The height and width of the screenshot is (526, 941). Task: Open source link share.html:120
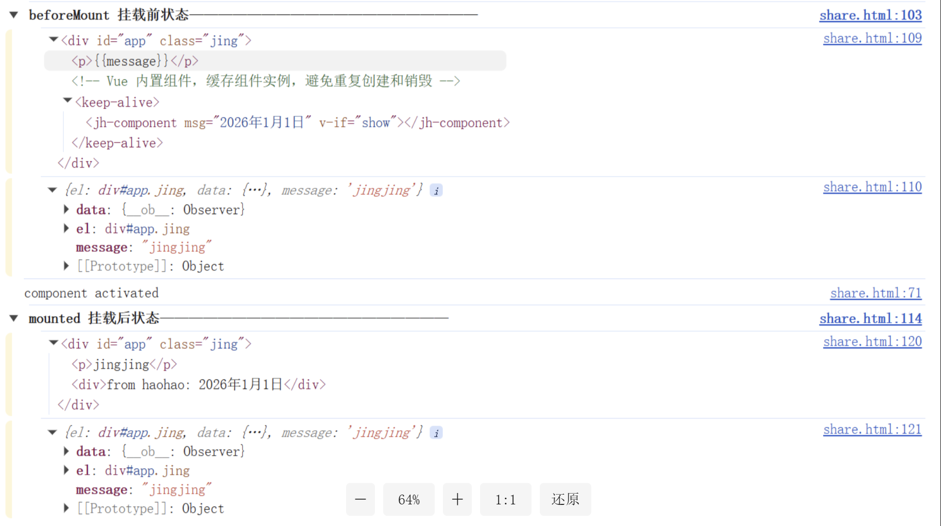[872, 342]
